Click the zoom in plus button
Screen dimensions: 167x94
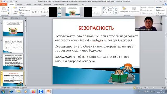[162, 88]
